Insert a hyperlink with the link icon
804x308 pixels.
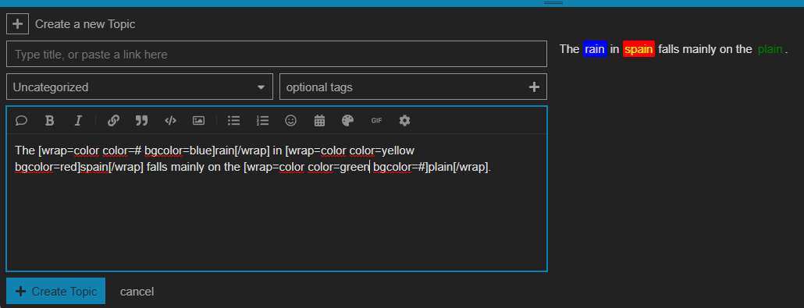113,120
